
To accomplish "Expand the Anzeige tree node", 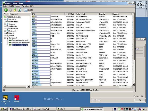I will [5, 24].
